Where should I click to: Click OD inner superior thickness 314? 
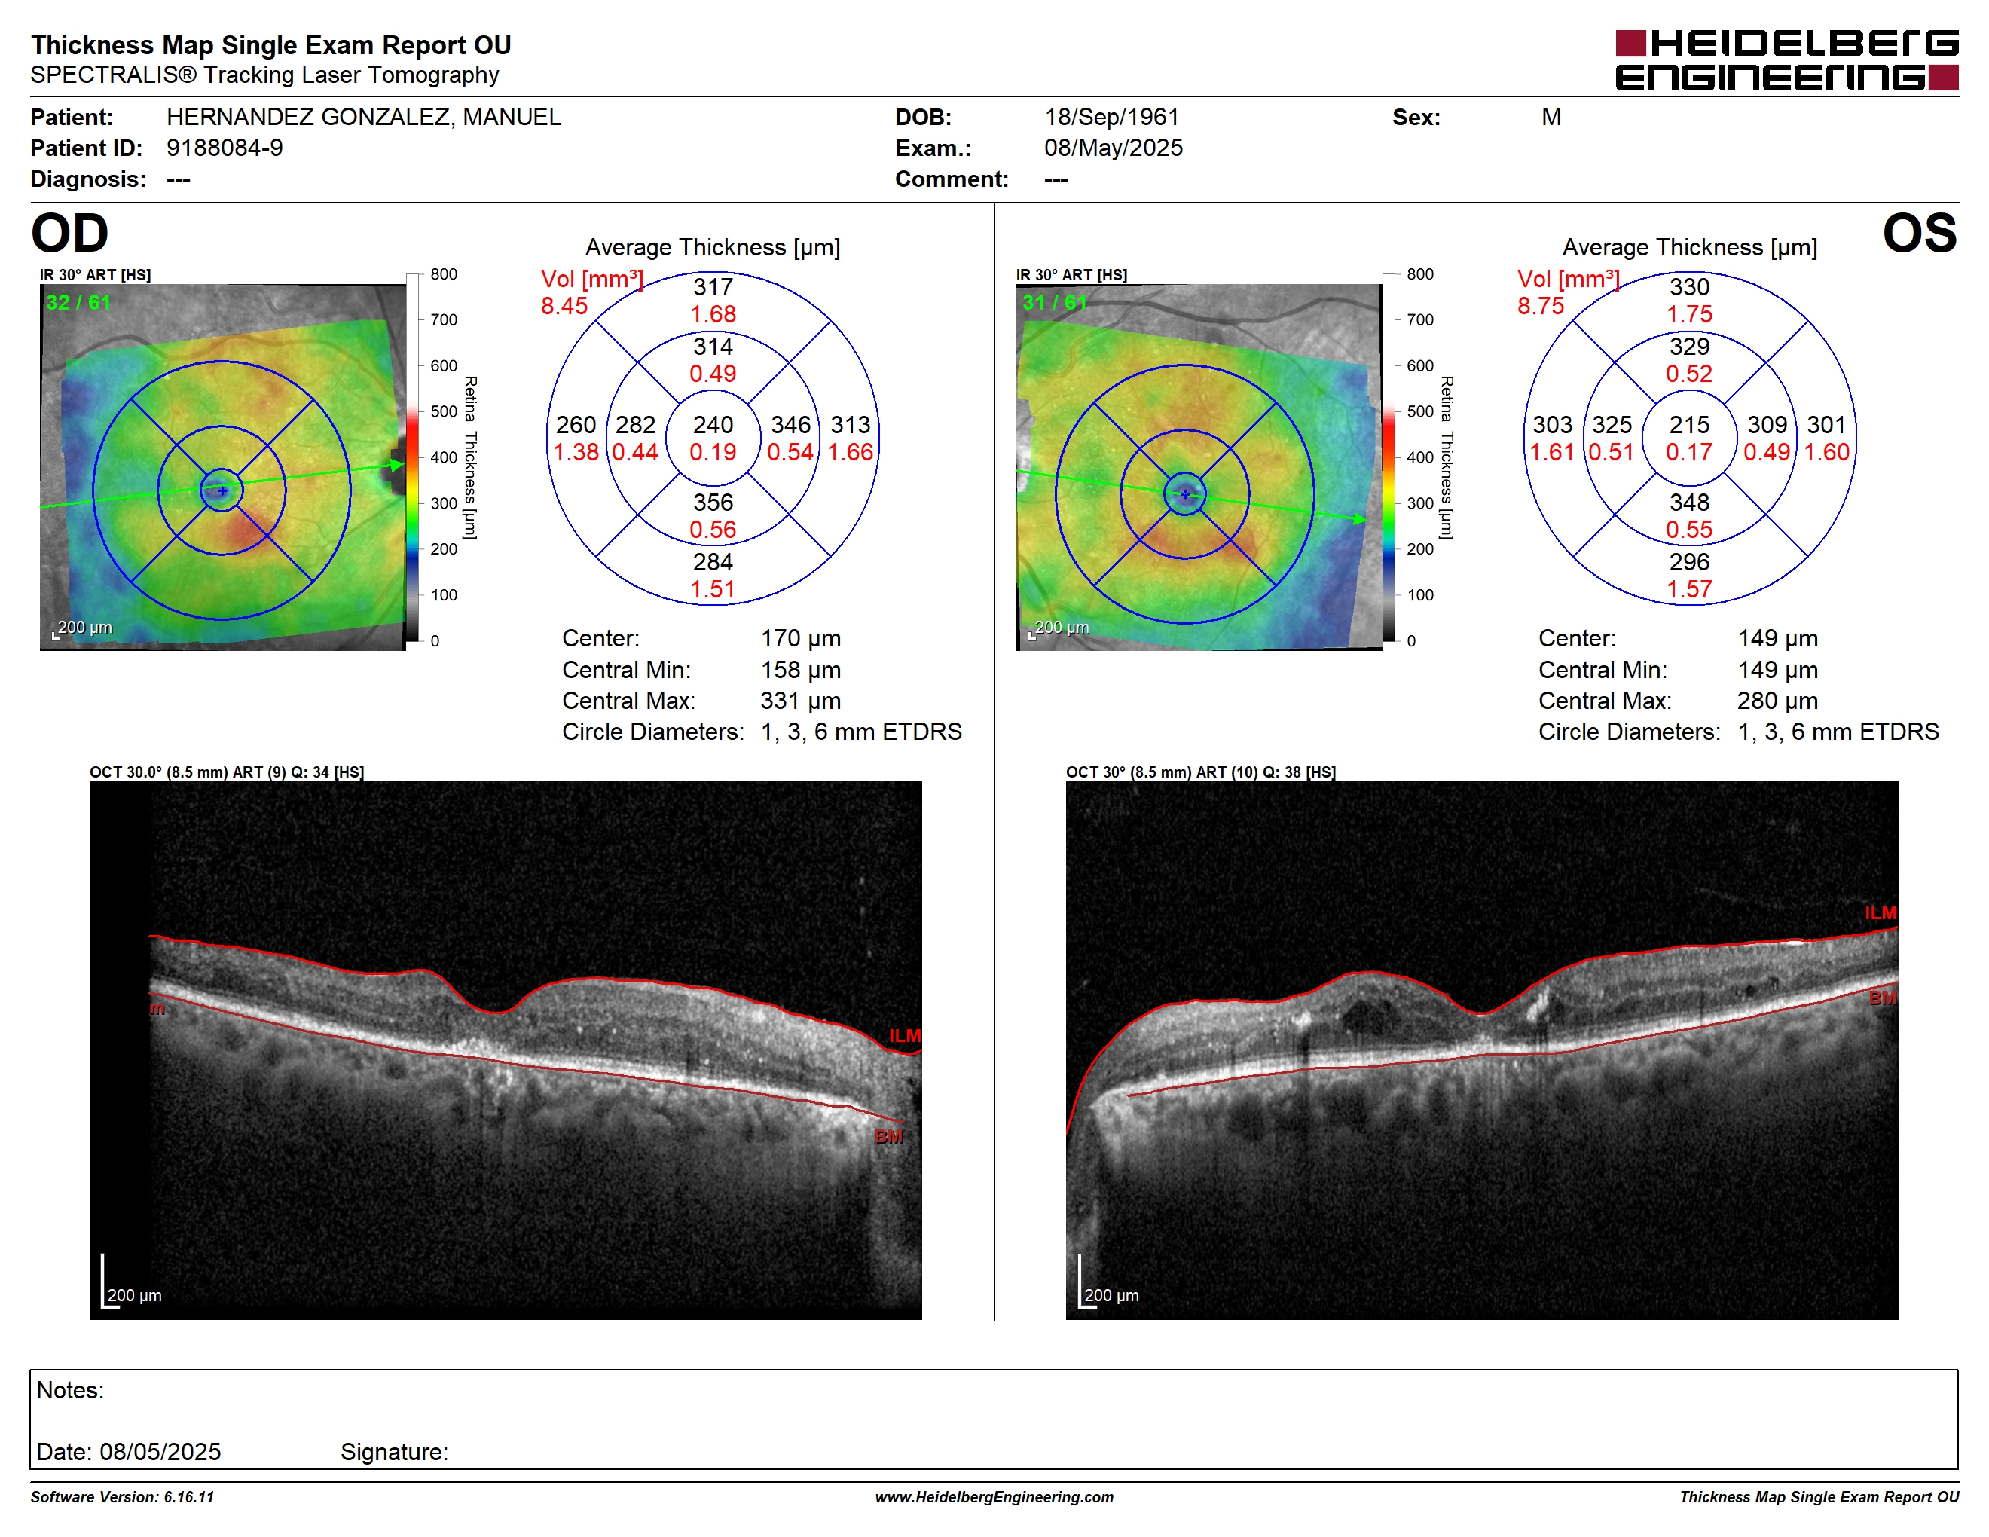tap(713, 347)
